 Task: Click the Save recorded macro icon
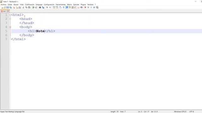point(97,8)
